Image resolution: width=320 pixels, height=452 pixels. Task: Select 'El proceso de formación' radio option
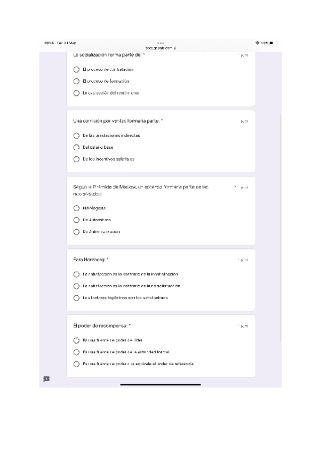77,81
